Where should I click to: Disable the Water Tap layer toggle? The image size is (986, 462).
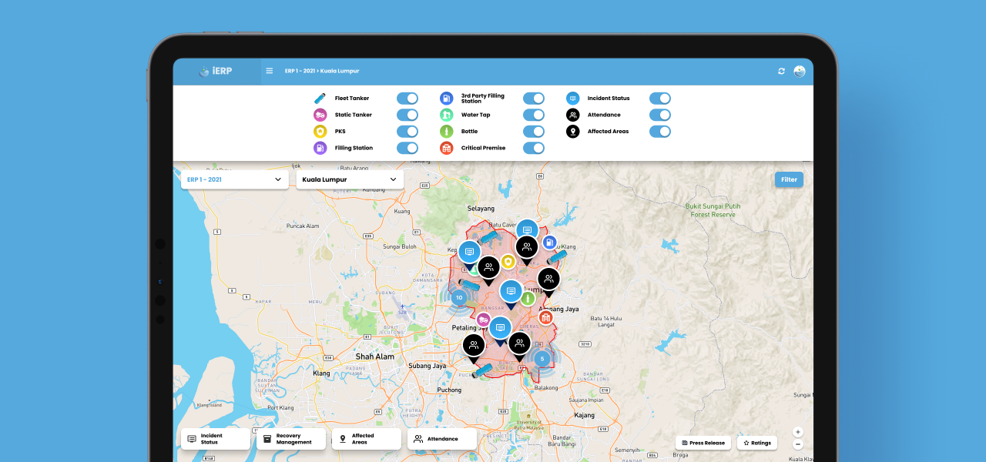pyautogui.click(x=533, y=115)
